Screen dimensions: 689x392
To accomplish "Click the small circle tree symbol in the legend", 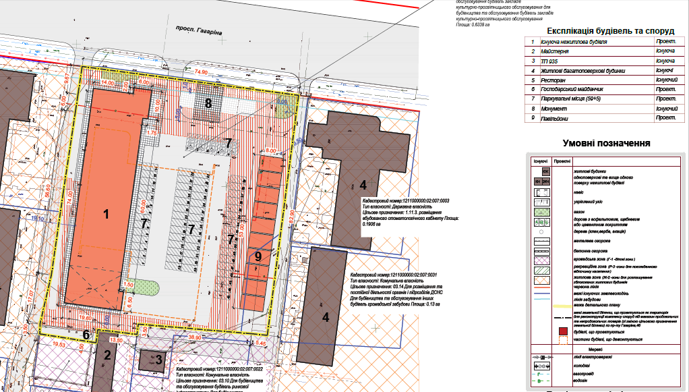I will 542,230.
